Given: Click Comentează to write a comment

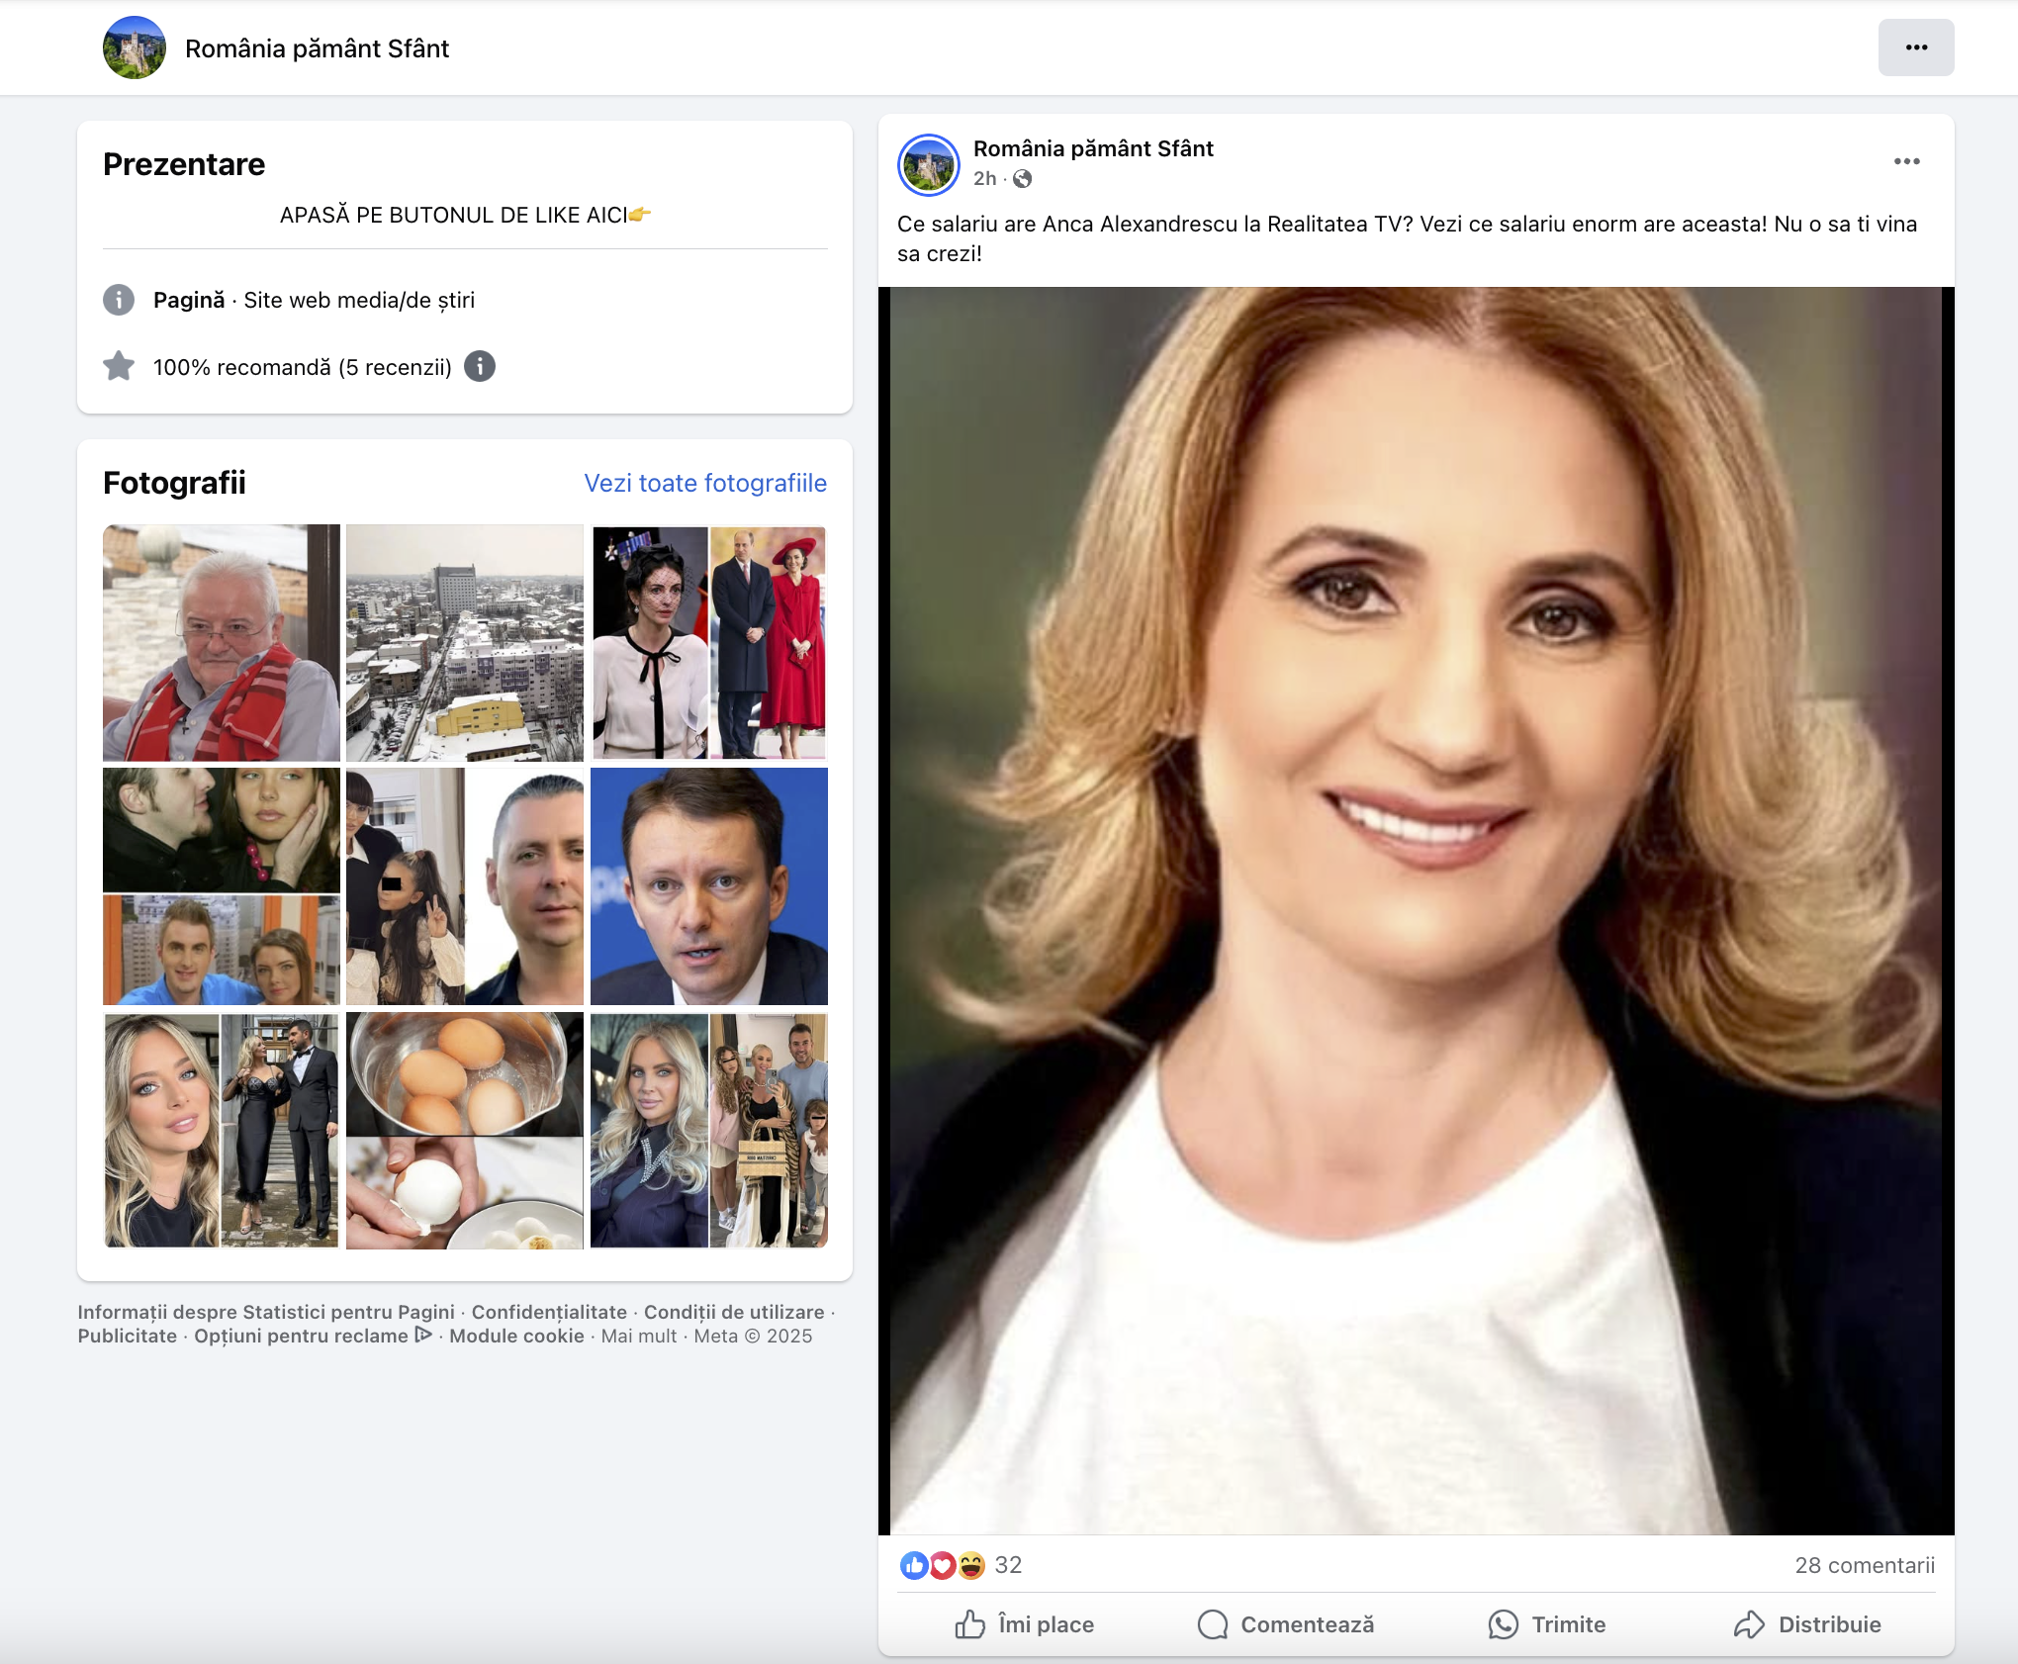Looking at the screenshot, I should click(1286, 1624).
